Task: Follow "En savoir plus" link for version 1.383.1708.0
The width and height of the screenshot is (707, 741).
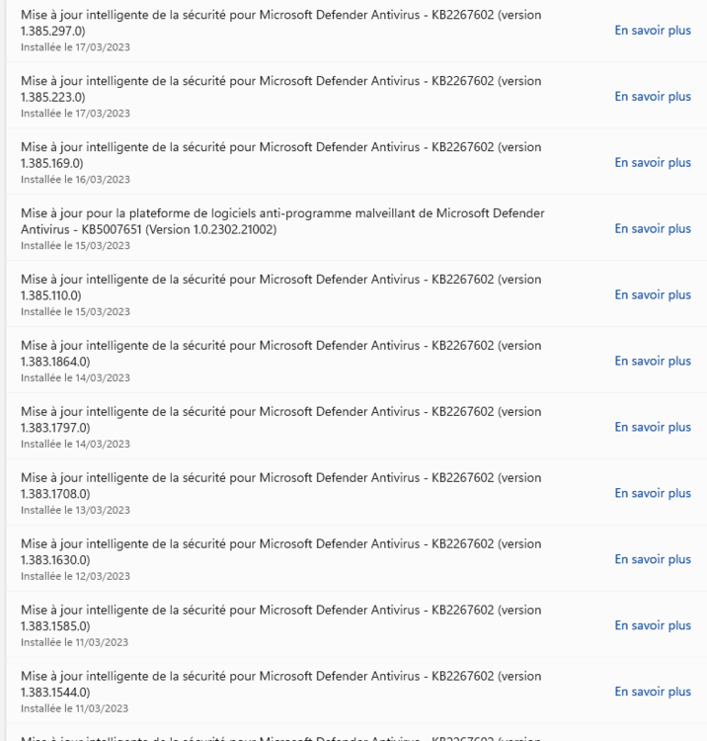Action: click(x=653, y=493)
